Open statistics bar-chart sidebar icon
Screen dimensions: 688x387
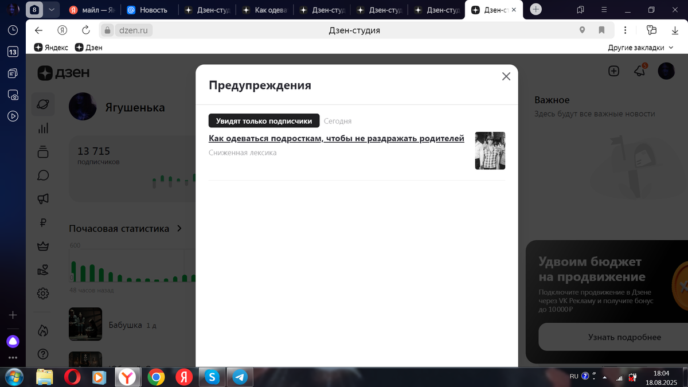click(43, 128)
